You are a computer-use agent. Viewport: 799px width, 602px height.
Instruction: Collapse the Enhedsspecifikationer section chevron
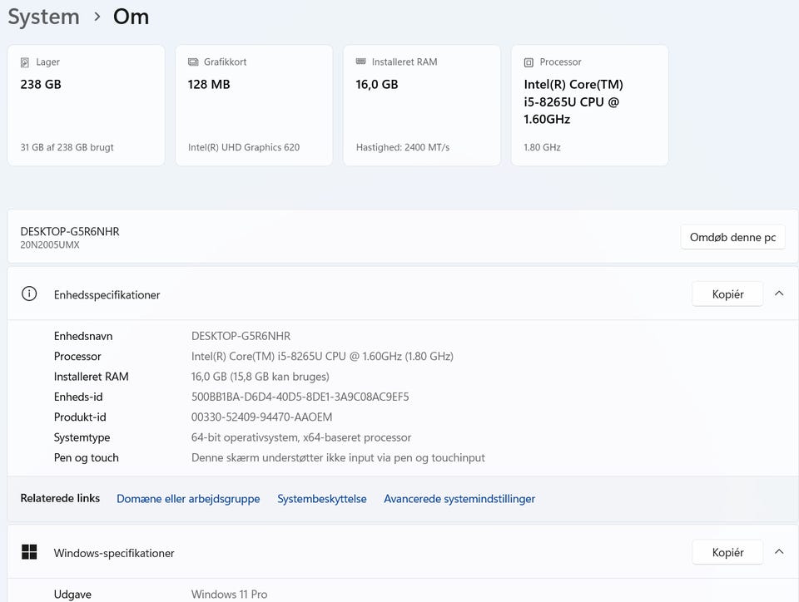tap(779, 294)
